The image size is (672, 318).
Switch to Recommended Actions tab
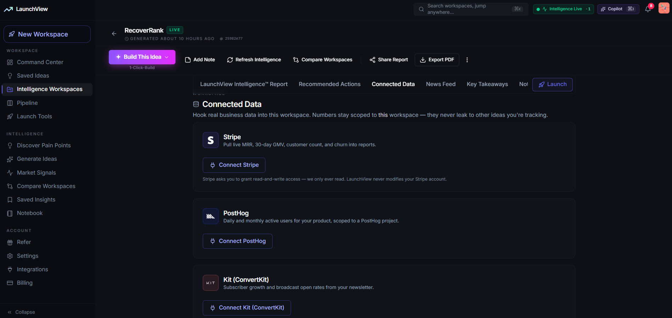[330, 84]
